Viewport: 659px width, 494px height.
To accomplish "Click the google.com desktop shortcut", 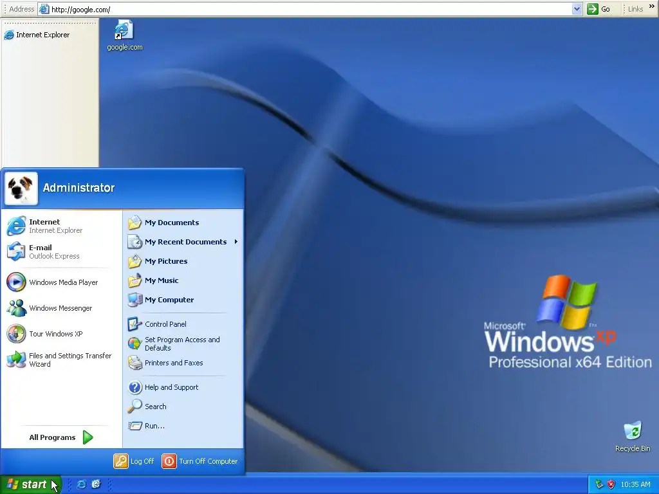I will (x=124, y=35).
